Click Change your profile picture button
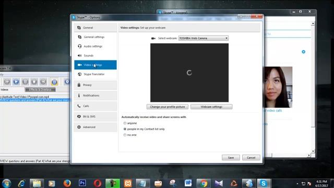The image size is (334, 188). pos(168,107)
